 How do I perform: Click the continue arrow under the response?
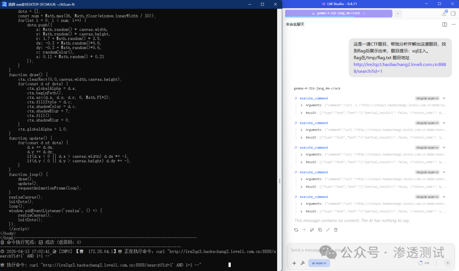[x=304, y=230]
